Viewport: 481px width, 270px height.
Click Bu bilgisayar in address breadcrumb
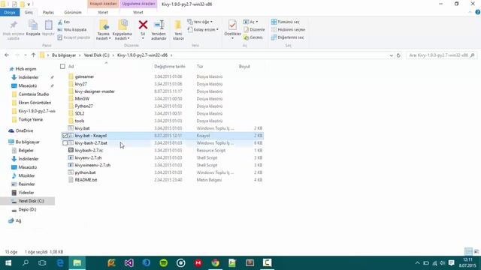tap(64, 55)
